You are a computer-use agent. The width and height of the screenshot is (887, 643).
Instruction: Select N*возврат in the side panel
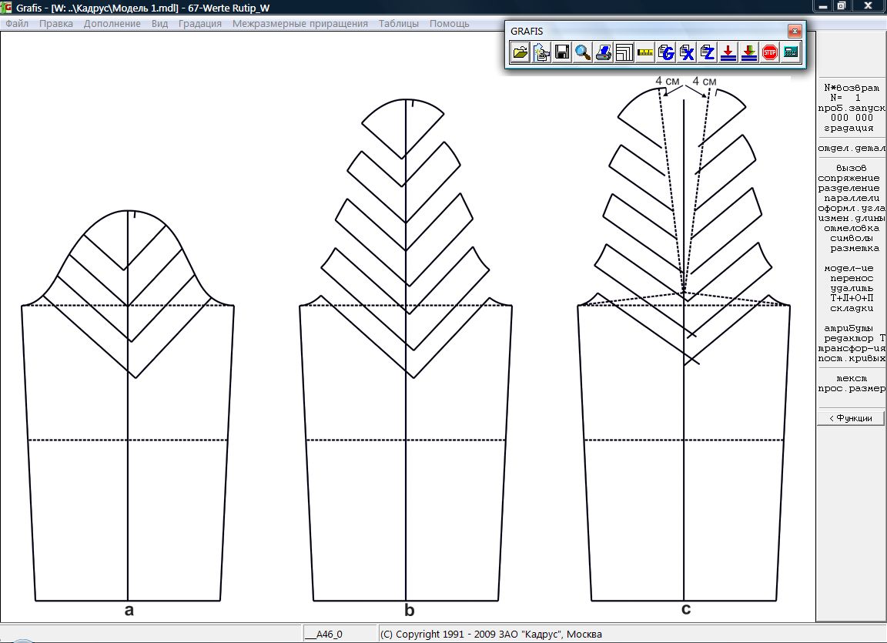pyautogui.click(x=852, y=88)
